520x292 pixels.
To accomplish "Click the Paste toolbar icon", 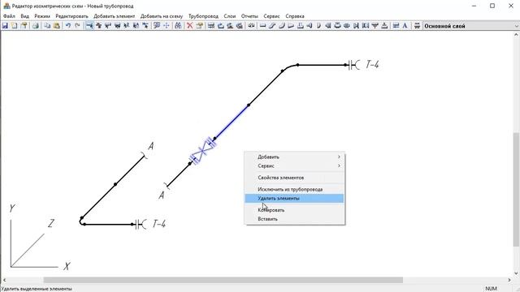I will tap(57, 25).
